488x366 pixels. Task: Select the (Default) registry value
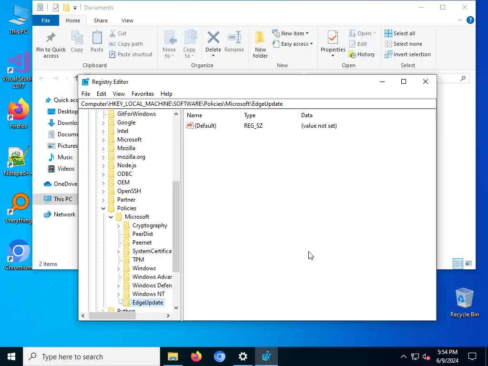205,126
